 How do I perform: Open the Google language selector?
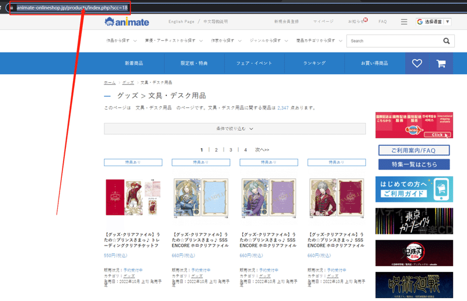tap(434, 22)
